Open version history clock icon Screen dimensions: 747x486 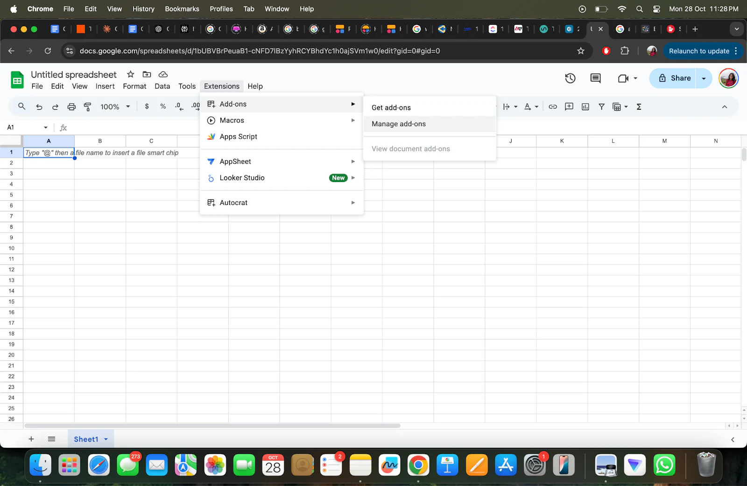click(570, 78)
